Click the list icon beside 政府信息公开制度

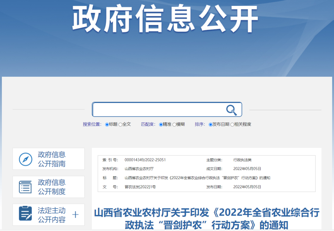point(26,187)
